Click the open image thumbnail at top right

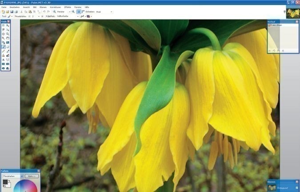[x=292, y=13]
